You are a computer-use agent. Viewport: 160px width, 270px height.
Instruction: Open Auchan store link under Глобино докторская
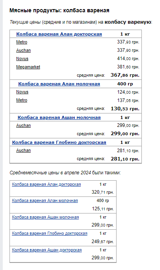pyautogui.click(x=23, y=150)
